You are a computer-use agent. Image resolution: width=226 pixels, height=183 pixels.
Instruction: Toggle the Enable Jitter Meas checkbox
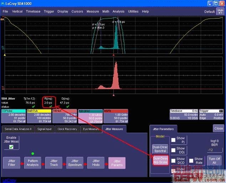pyautogui.click(x=11, y=147)
